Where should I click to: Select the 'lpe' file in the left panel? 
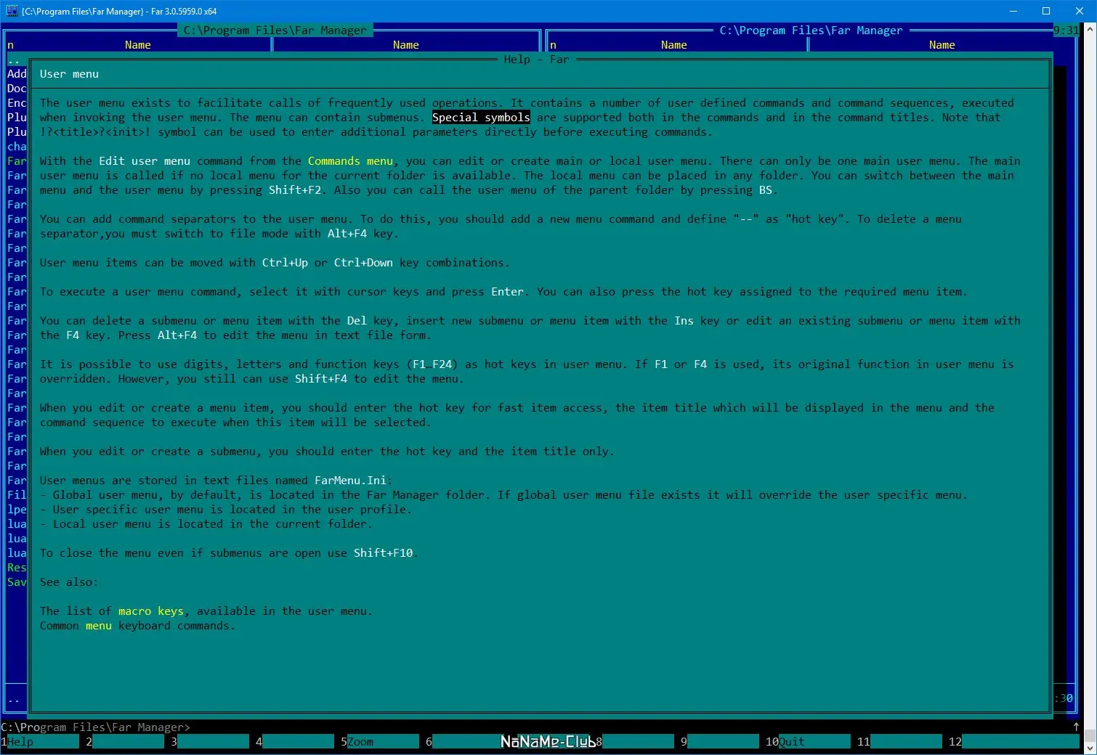[x=17, y=510]
